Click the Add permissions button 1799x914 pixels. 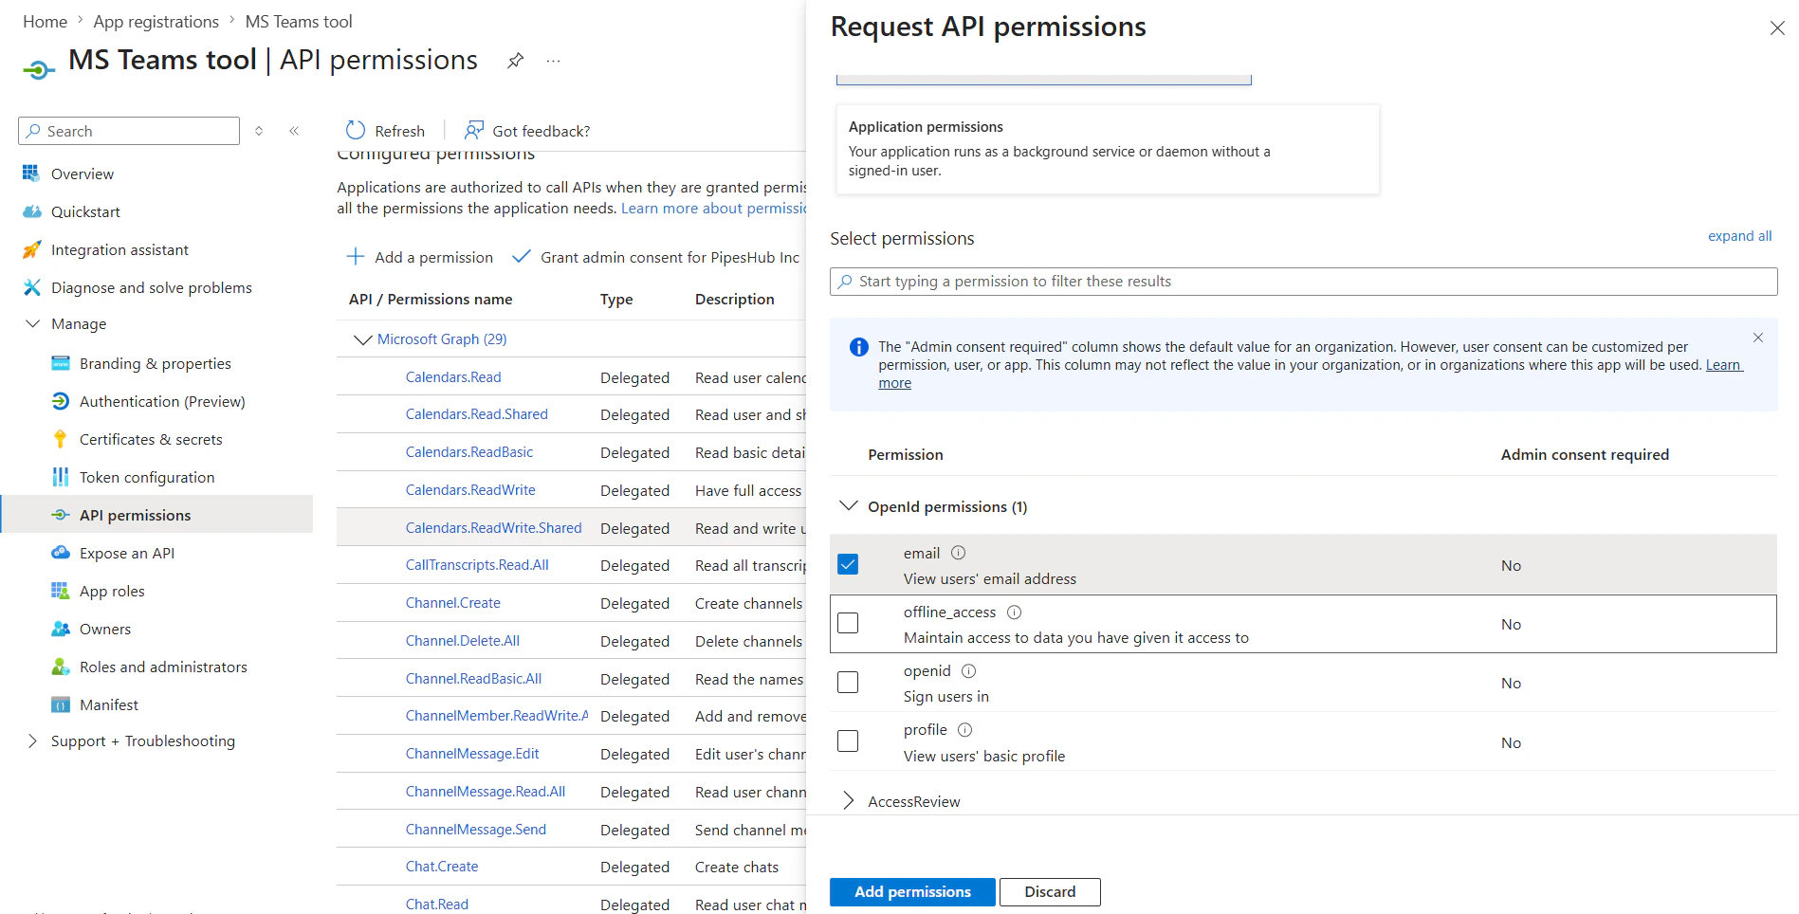click(911, 891)
